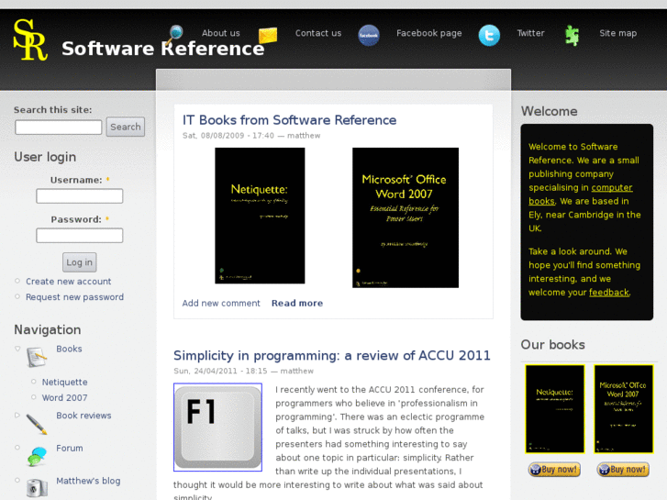
Task: Click the Software Reference site title
Action: point(163,49)
